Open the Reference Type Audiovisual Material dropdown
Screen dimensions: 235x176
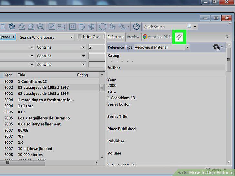pyautogui.click(x=162, y=47)
